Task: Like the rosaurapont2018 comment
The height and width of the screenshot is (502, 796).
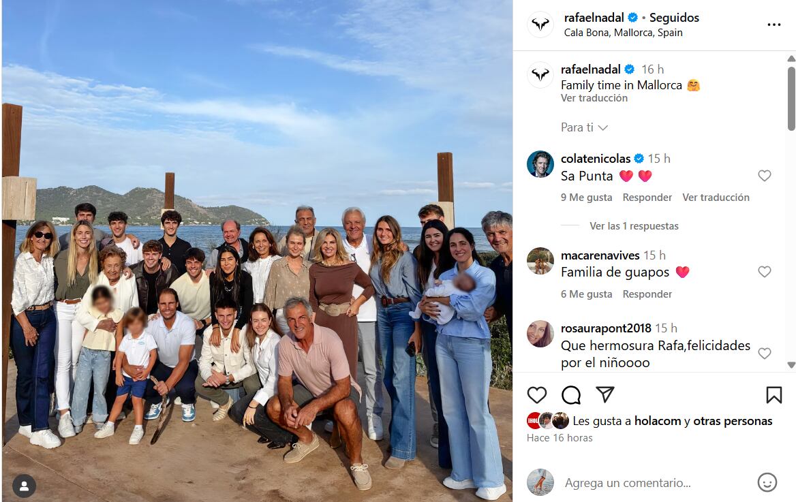Action: [765, 354]
